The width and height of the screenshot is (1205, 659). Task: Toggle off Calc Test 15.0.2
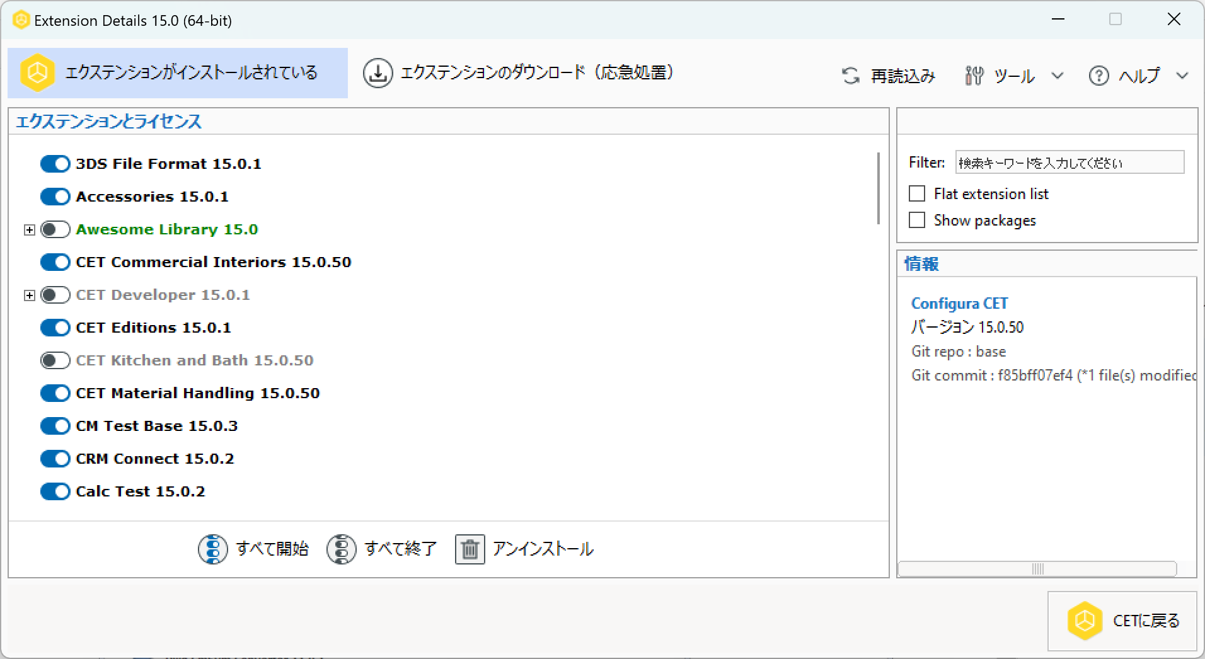(55, 491)
